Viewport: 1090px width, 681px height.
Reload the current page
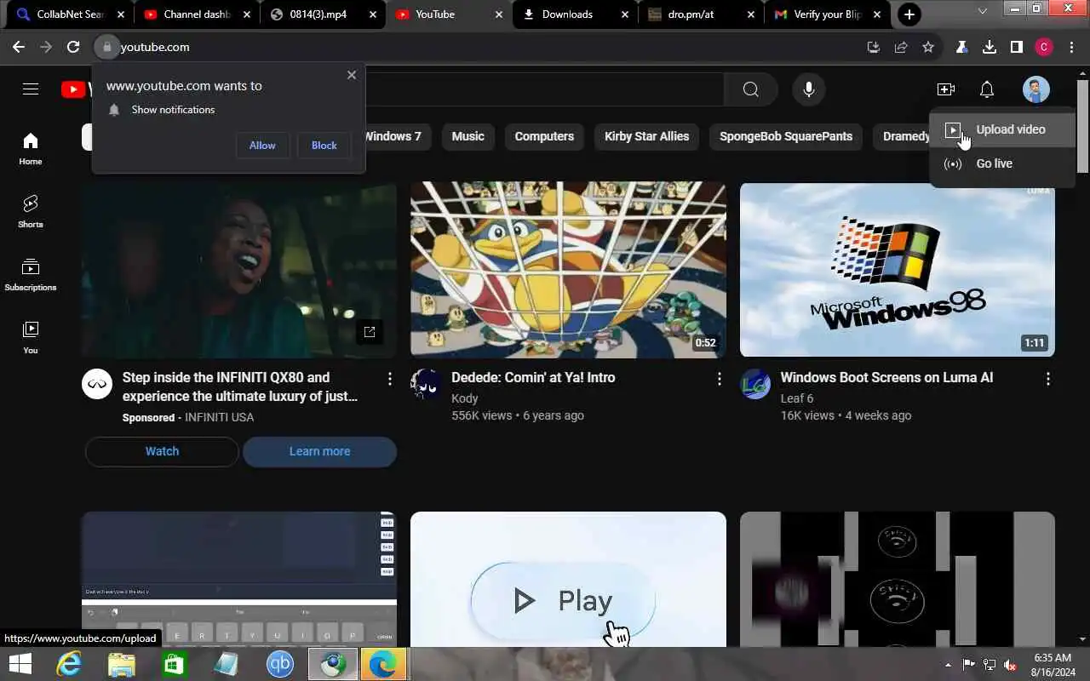click(x=73, y=47)
